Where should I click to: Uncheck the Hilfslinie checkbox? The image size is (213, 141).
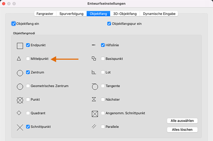103,45
